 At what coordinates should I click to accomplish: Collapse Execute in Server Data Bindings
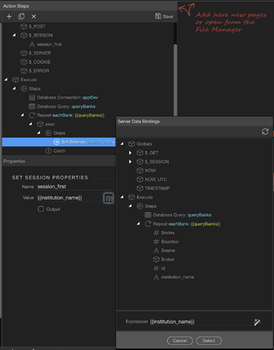pos(122,197)
